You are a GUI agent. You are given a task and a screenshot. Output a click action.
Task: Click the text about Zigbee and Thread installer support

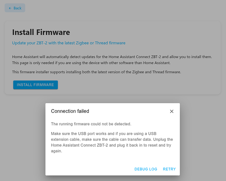click(96, 72)
